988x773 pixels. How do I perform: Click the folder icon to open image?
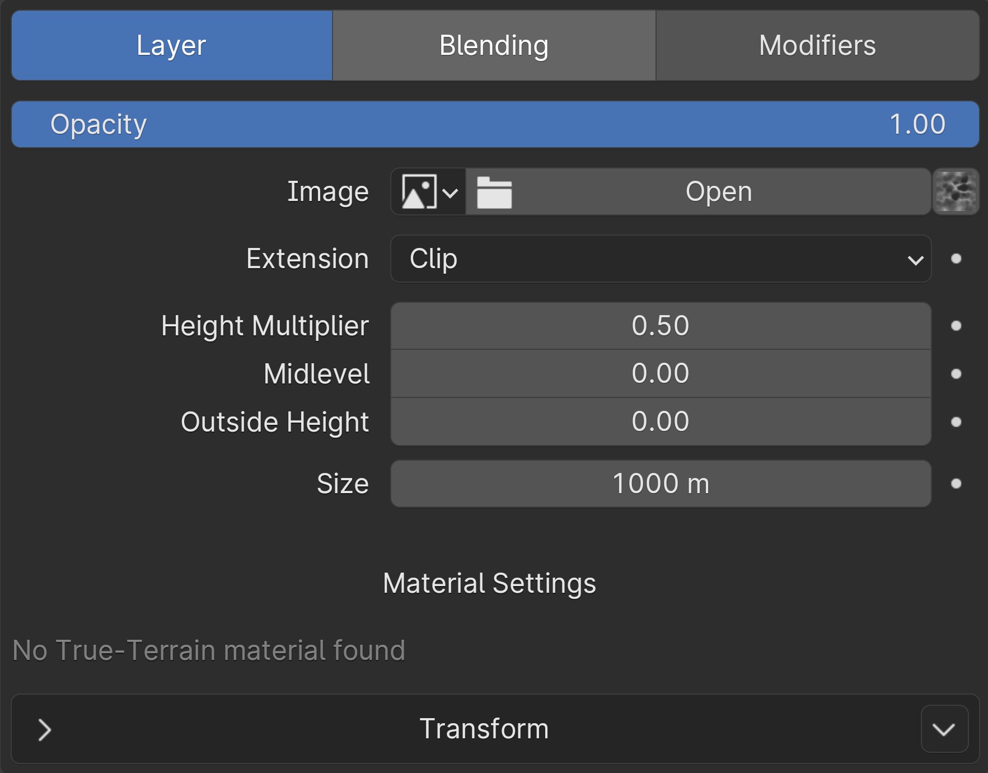(494, 192)
